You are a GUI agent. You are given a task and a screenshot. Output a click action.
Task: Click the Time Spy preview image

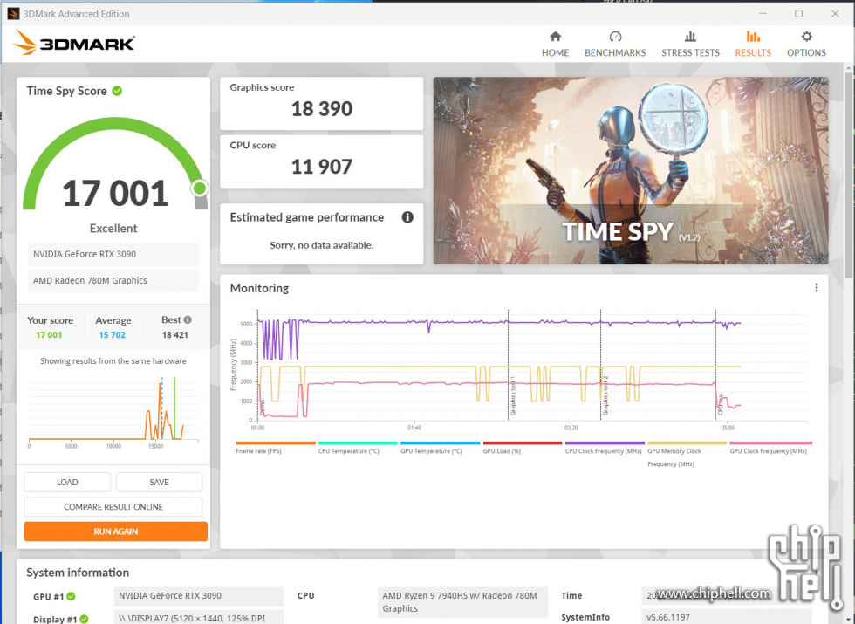tap(630, 171)
